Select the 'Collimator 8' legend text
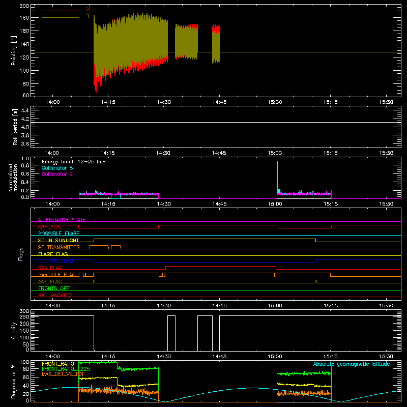 [57, 168]
